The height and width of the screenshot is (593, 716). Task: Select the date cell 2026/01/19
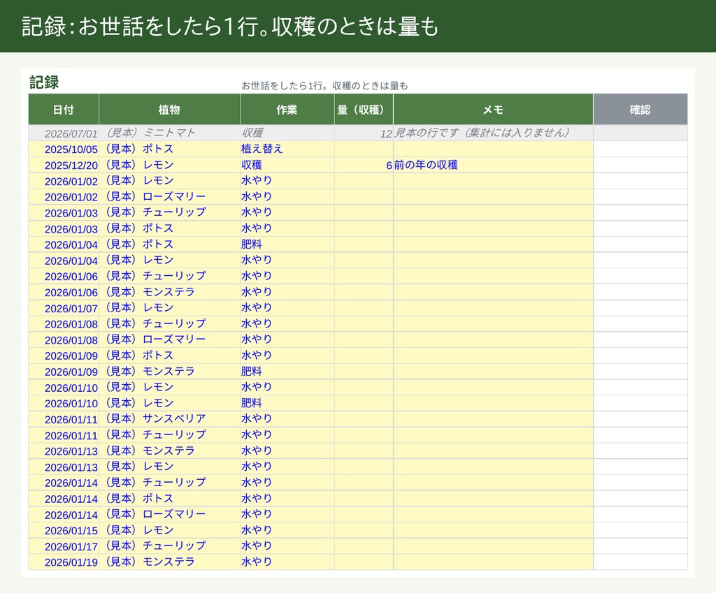point(64,562)
